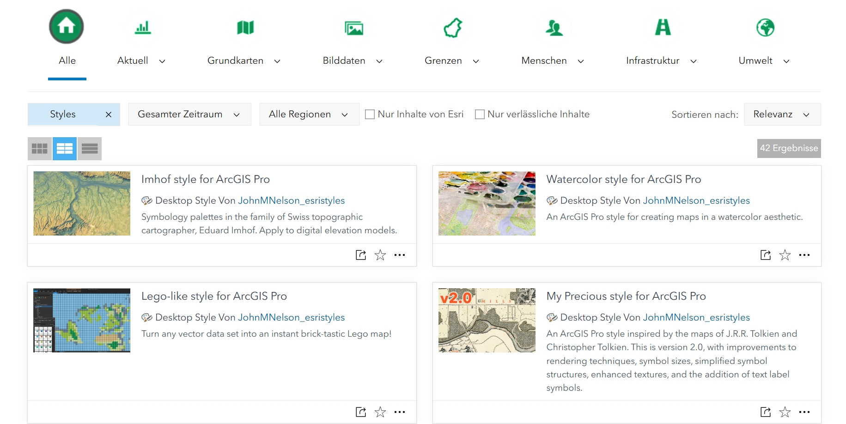Expand the Umwelt category chevron
This screenshot has height=424, width=846.
(x=786, y=61)
